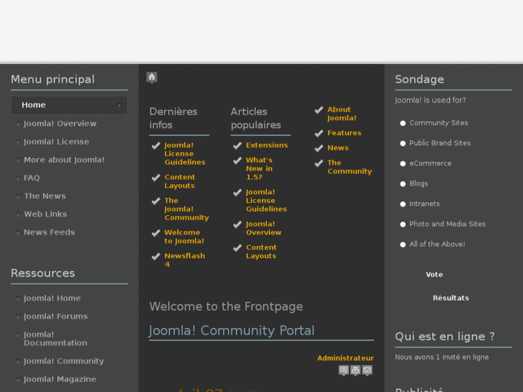
Task: Open The News menu item
Action: [45, 196]
